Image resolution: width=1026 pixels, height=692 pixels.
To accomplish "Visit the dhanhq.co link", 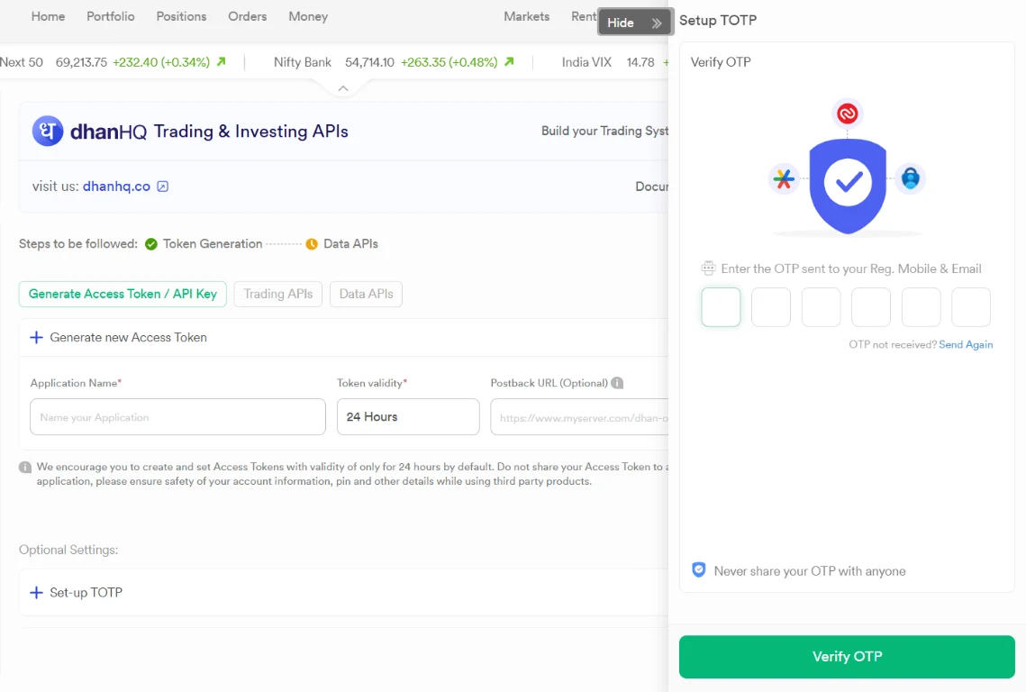I will click(116, 187).
